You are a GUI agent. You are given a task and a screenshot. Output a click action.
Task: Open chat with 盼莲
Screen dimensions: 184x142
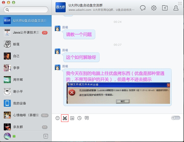[x=26, y=44]
